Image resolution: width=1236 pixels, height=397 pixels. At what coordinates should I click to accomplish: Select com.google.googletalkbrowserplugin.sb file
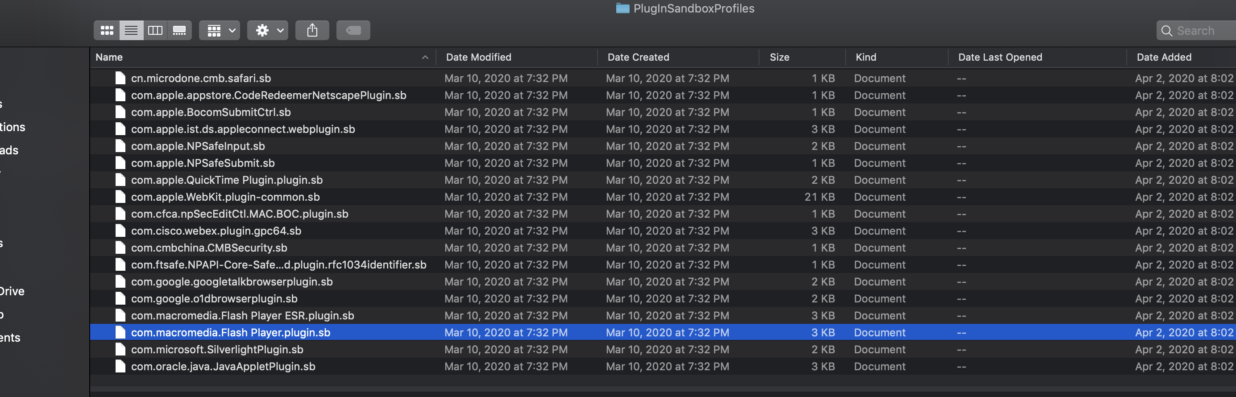tap(662, 281)
